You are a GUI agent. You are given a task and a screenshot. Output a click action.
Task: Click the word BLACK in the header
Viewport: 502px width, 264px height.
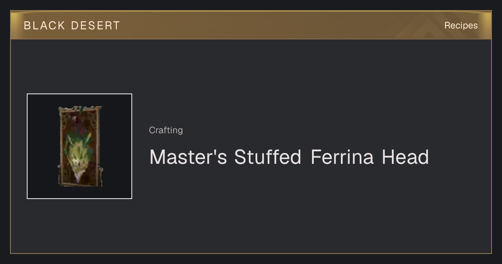click(44, 26)
